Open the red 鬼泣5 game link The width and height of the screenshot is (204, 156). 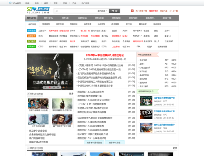pyautogui.click(x=72, y=41)
